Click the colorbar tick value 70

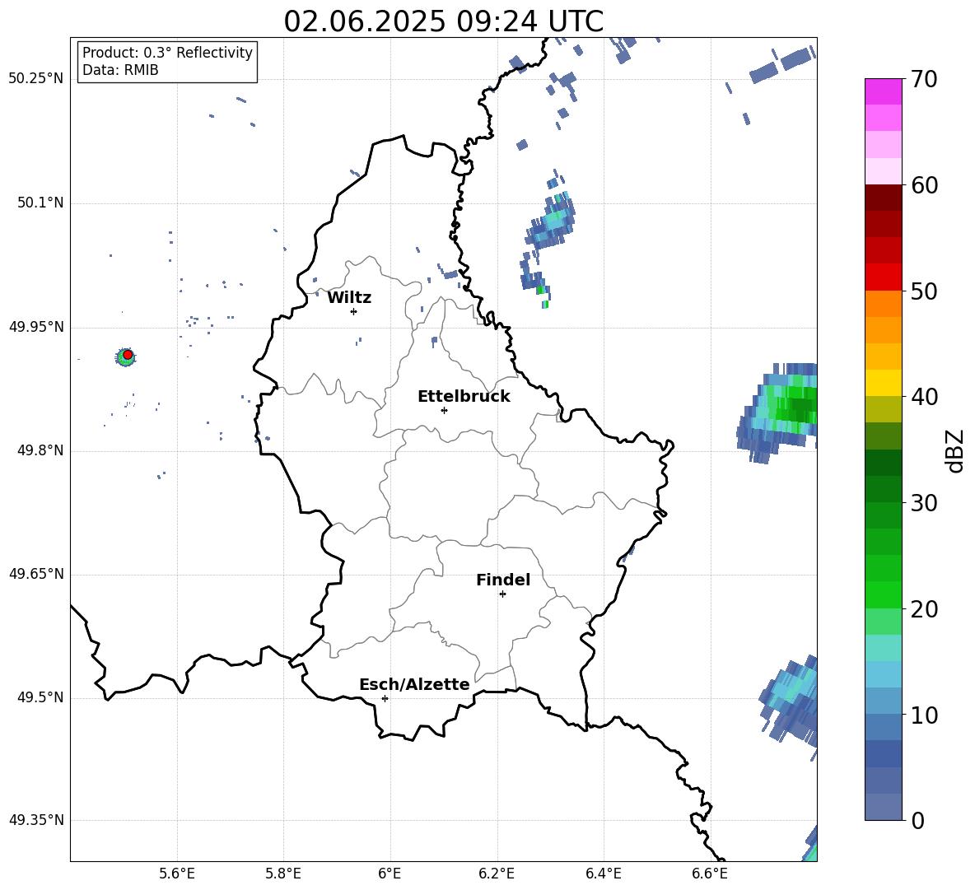pyautogui.click(x=923, y=79)
